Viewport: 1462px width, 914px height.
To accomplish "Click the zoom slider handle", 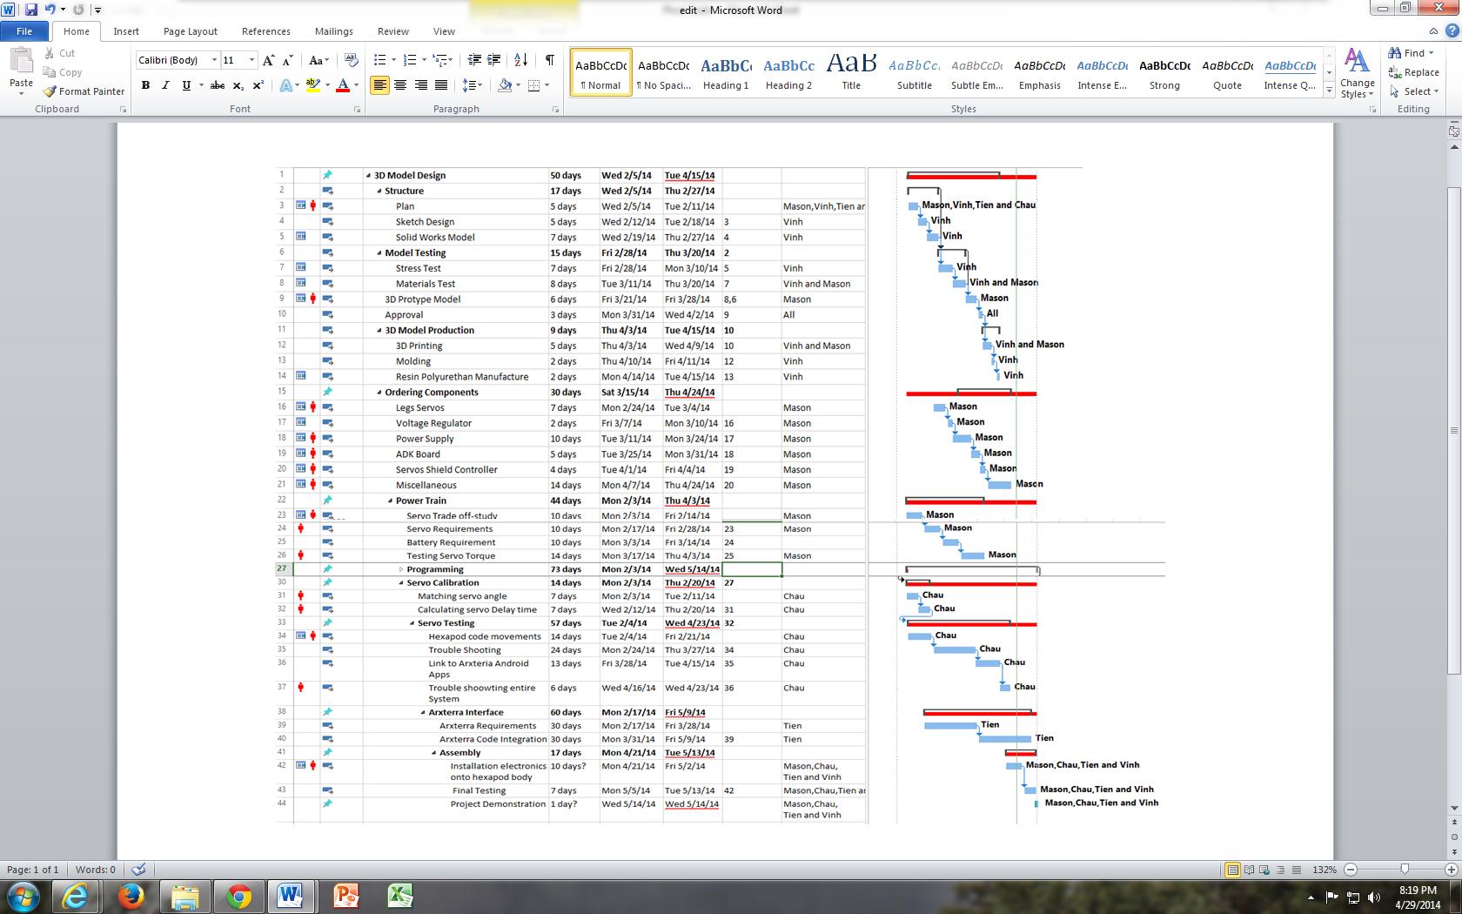I will pos(1405,870).
